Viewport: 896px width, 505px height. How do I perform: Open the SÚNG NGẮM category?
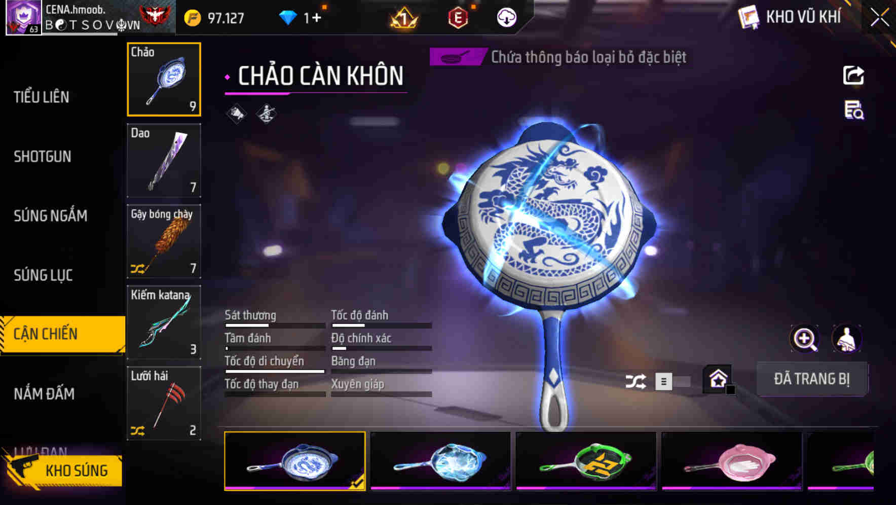coord(50,216)
